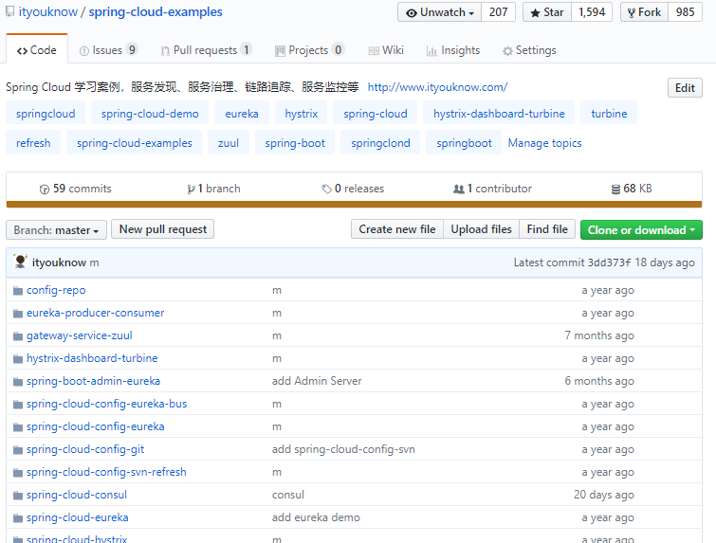Click the Edit description button
The height and width of the screenshot is (543, 716).
685,87
